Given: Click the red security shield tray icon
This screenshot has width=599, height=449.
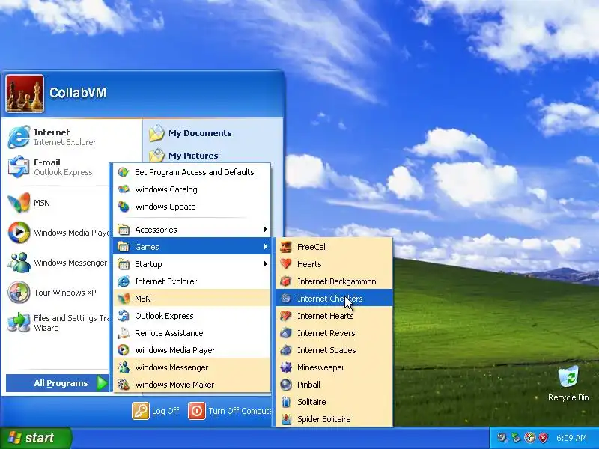Looking at the screenshot, I should coord(544,438).
